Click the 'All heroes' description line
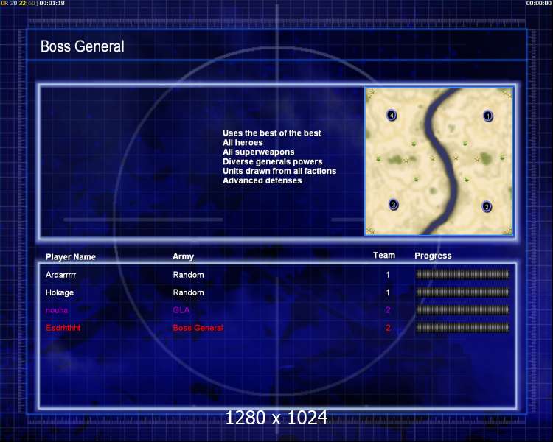Viewport: 553px width, 442px height. [x=243, y=143]
